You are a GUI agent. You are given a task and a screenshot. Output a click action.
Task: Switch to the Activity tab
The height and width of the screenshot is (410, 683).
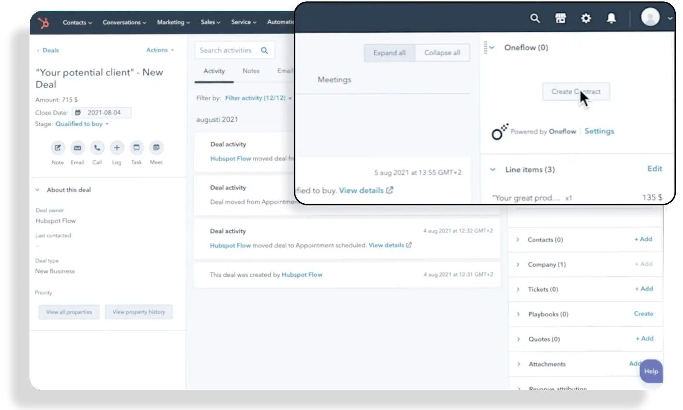click(214, 71)
